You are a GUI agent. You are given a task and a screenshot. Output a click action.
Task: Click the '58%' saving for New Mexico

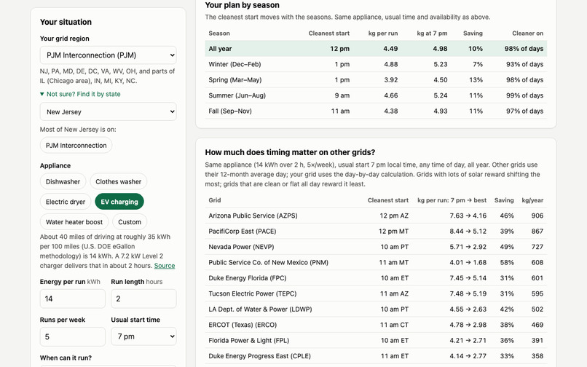507,263
